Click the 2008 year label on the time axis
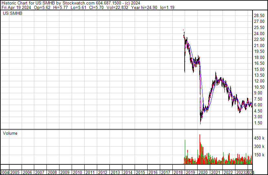The height and width of the screenshot is (175, 268). [x=52, y=172]
